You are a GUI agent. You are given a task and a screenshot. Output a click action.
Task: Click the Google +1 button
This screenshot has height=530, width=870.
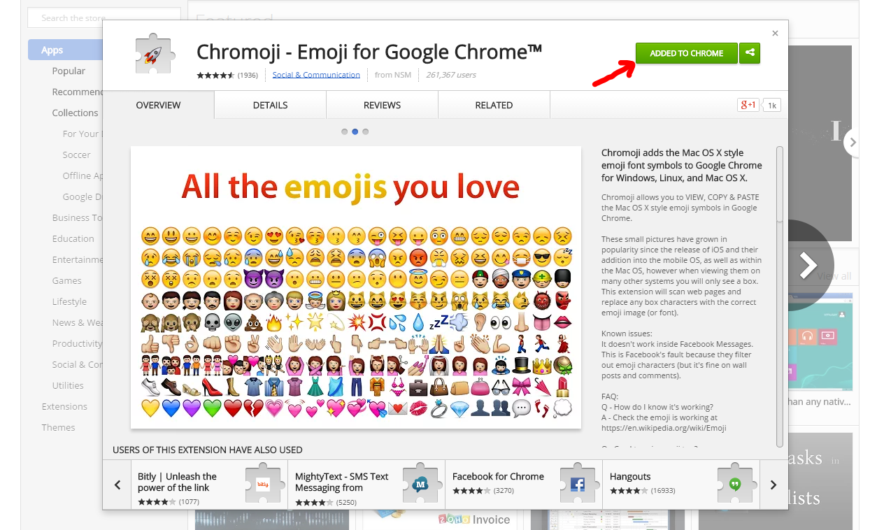[748, 105]
